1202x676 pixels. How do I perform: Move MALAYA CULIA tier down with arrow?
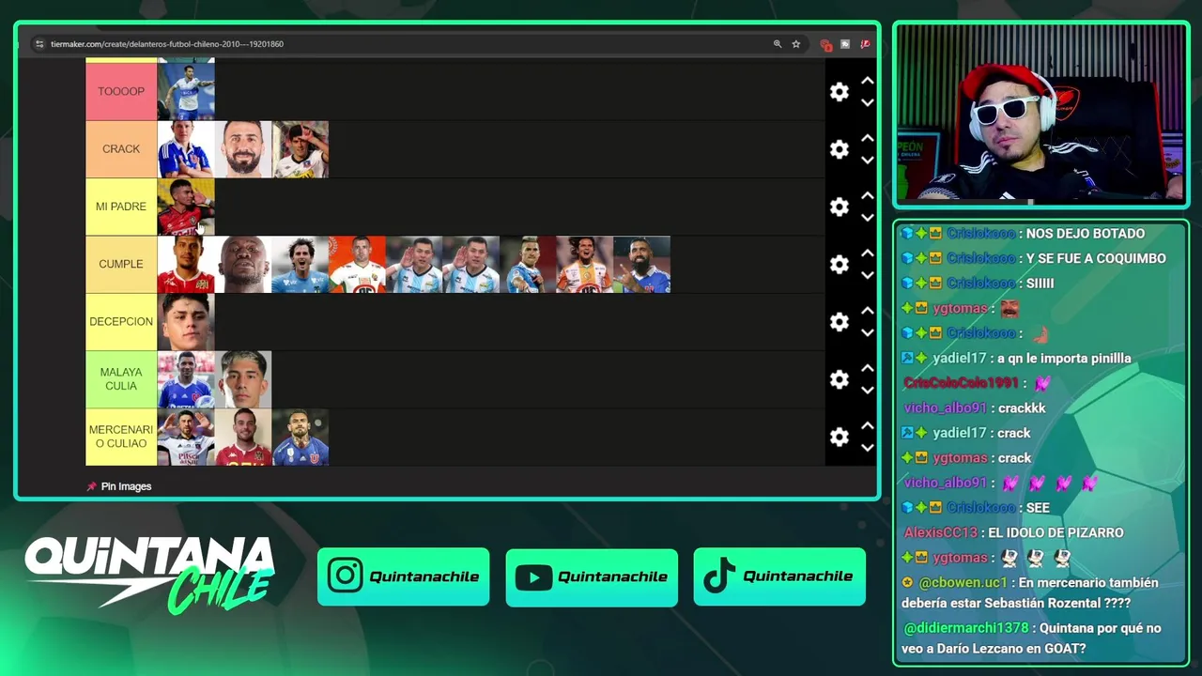(868, 391)
